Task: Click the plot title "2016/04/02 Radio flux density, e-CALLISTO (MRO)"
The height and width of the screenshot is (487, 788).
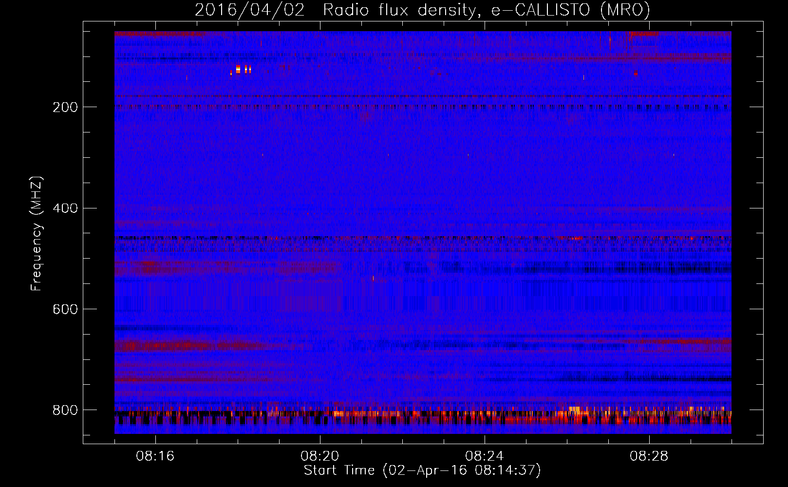Action: tap(422, 10)
